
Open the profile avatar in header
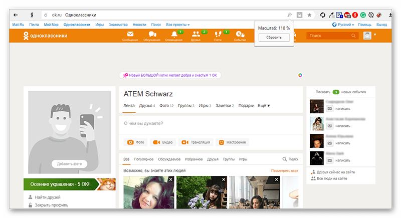[x=367, y=36]
